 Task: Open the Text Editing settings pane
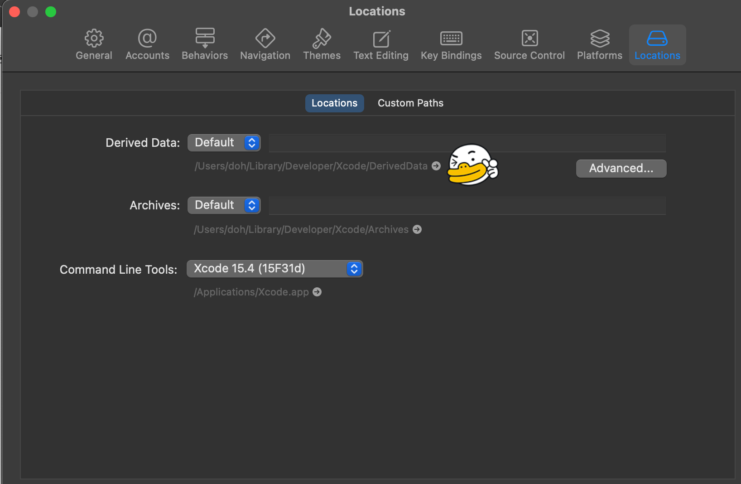381,45
